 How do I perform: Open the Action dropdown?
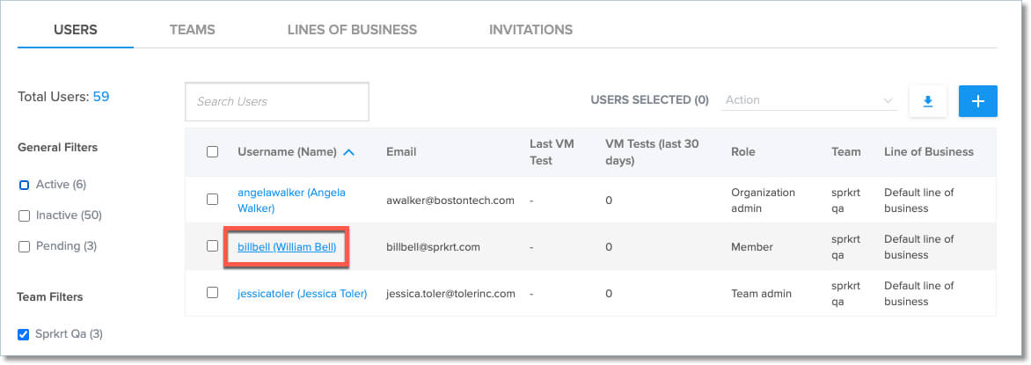coord(808,100)
